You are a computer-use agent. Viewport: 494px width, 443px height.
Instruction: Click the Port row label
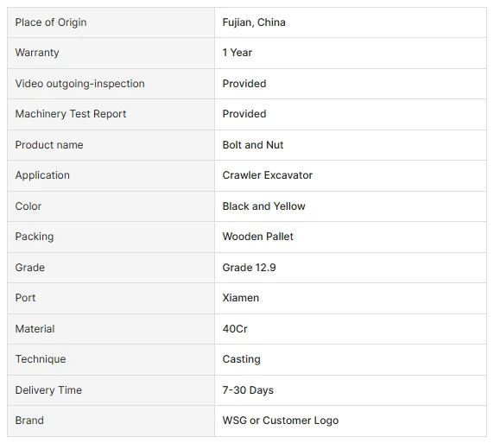25,298
